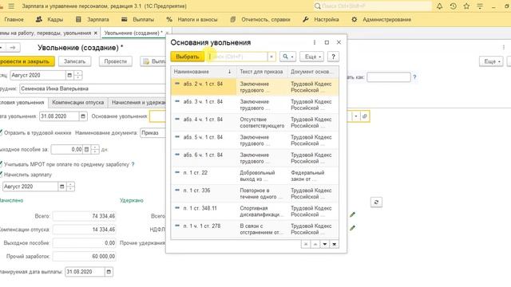Open dropdown arrow of dismissal reason field

pyautogui.click(x=356, y=116)
